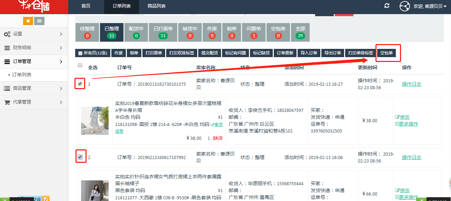Click the 标记有问题 button
Image resolution: width=451 pixels, height=201 pixels.
235,53
